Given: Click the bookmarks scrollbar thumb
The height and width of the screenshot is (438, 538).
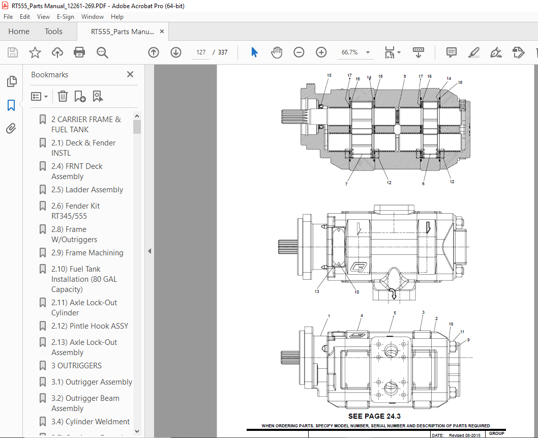Looking at the screenshot, I should [x=137, y=127].
